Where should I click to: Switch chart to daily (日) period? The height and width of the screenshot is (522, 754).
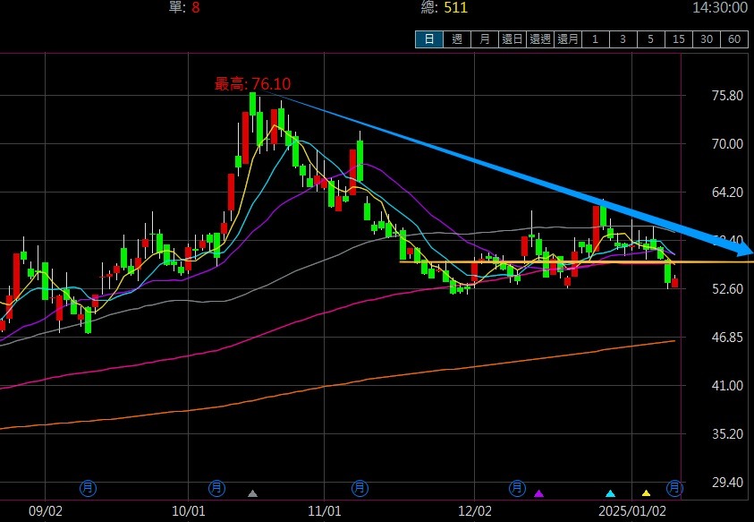[429, 39]
